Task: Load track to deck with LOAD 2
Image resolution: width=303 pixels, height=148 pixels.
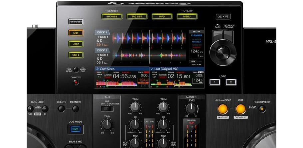Action: 231,82
